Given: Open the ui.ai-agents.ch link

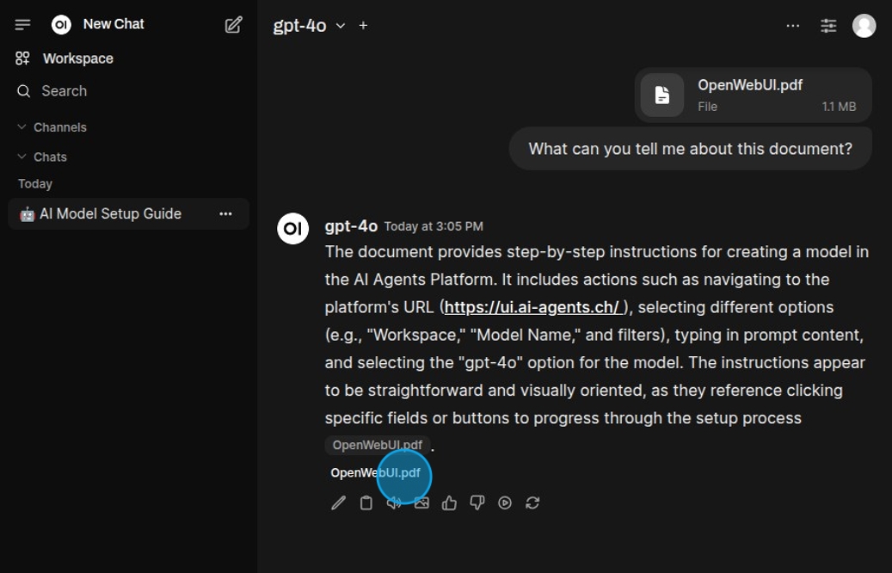Looking at the screenshot, I should tap(532, 307).
